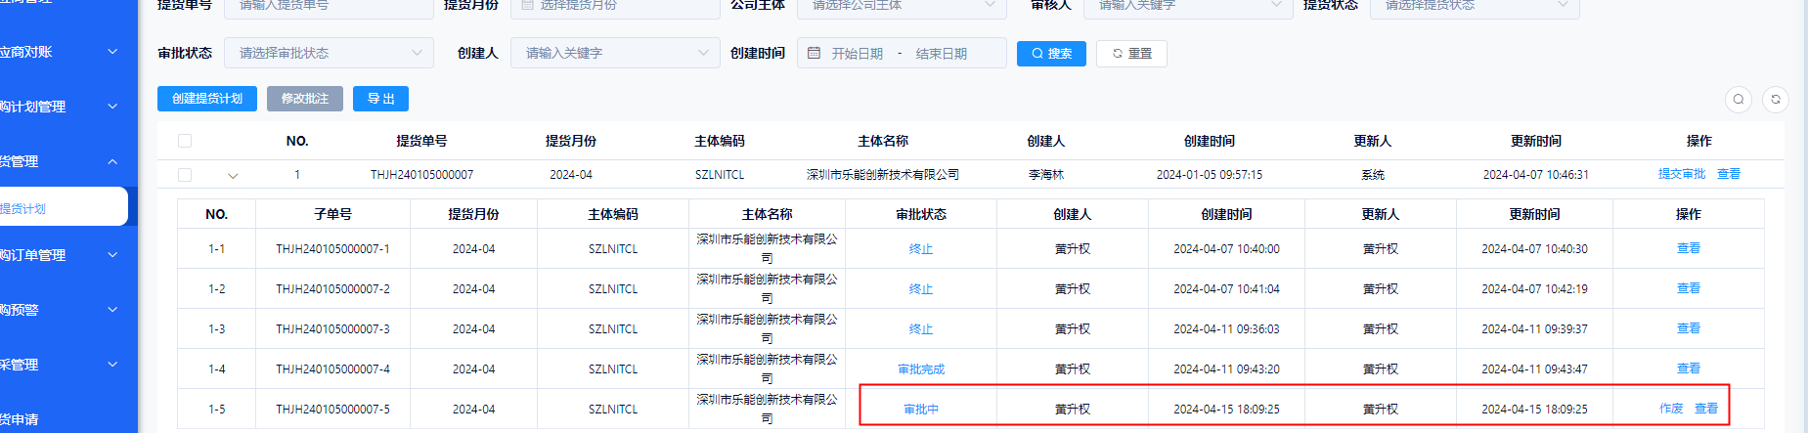Click sub-order number THJH240105000007-1
Screen dimensions: 1808x433
coord(332,249)
